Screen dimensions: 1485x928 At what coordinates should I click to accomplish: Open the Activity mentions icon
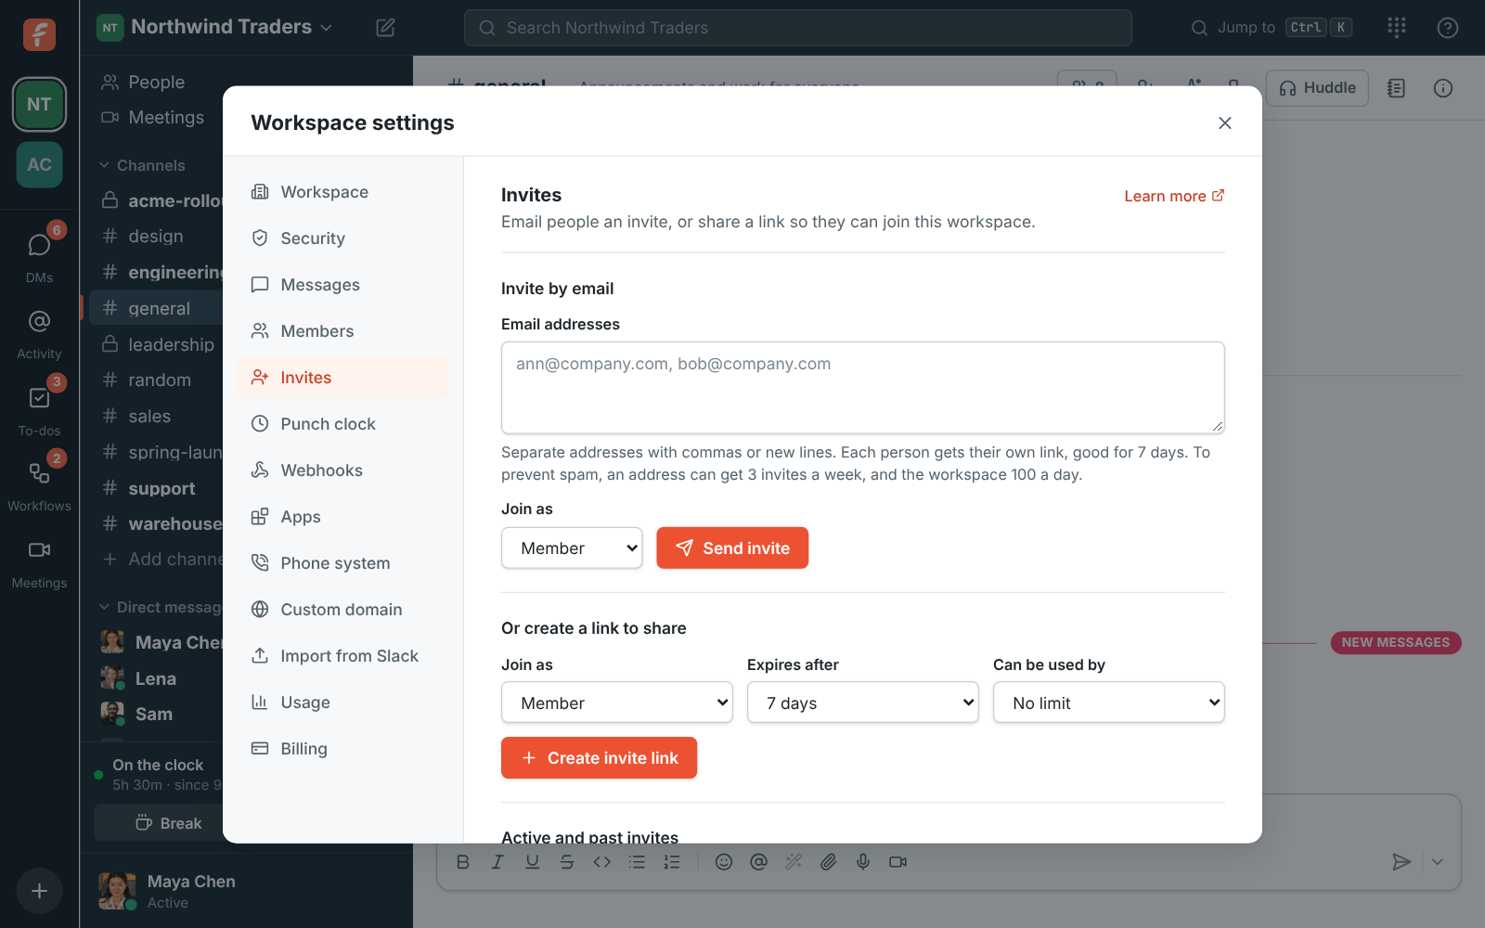click(39, 321)
